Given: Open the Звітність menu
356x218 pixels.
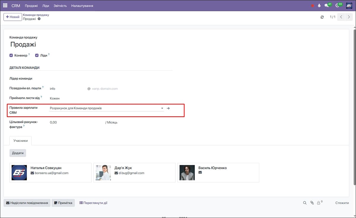Looking at the screenshot, I should click(x=60, y=6).
